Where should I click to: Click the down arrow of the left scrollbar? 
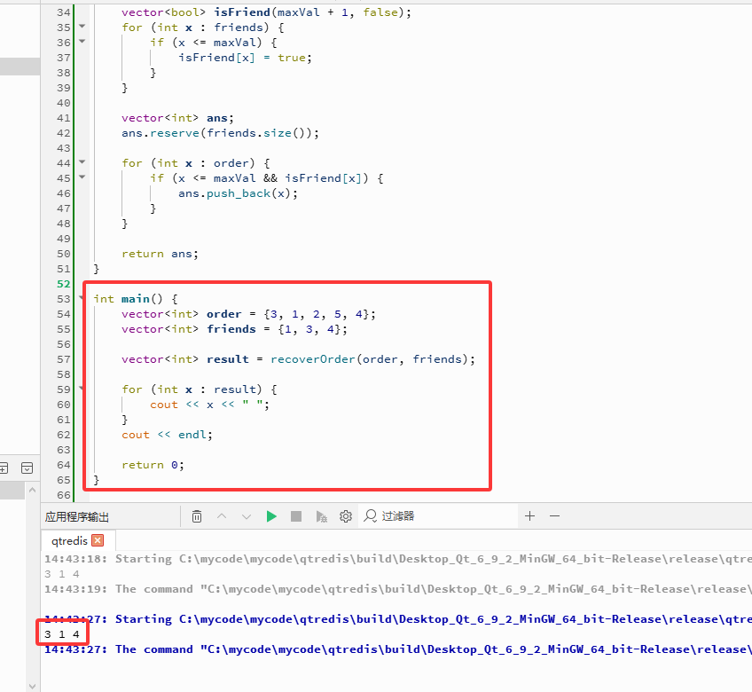(x=32, y=687)
